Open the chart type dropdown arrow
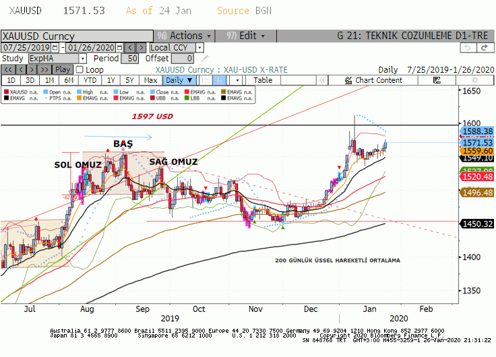Image resolution: width=496 pixels, height=357 pixels. coord(237,80)
